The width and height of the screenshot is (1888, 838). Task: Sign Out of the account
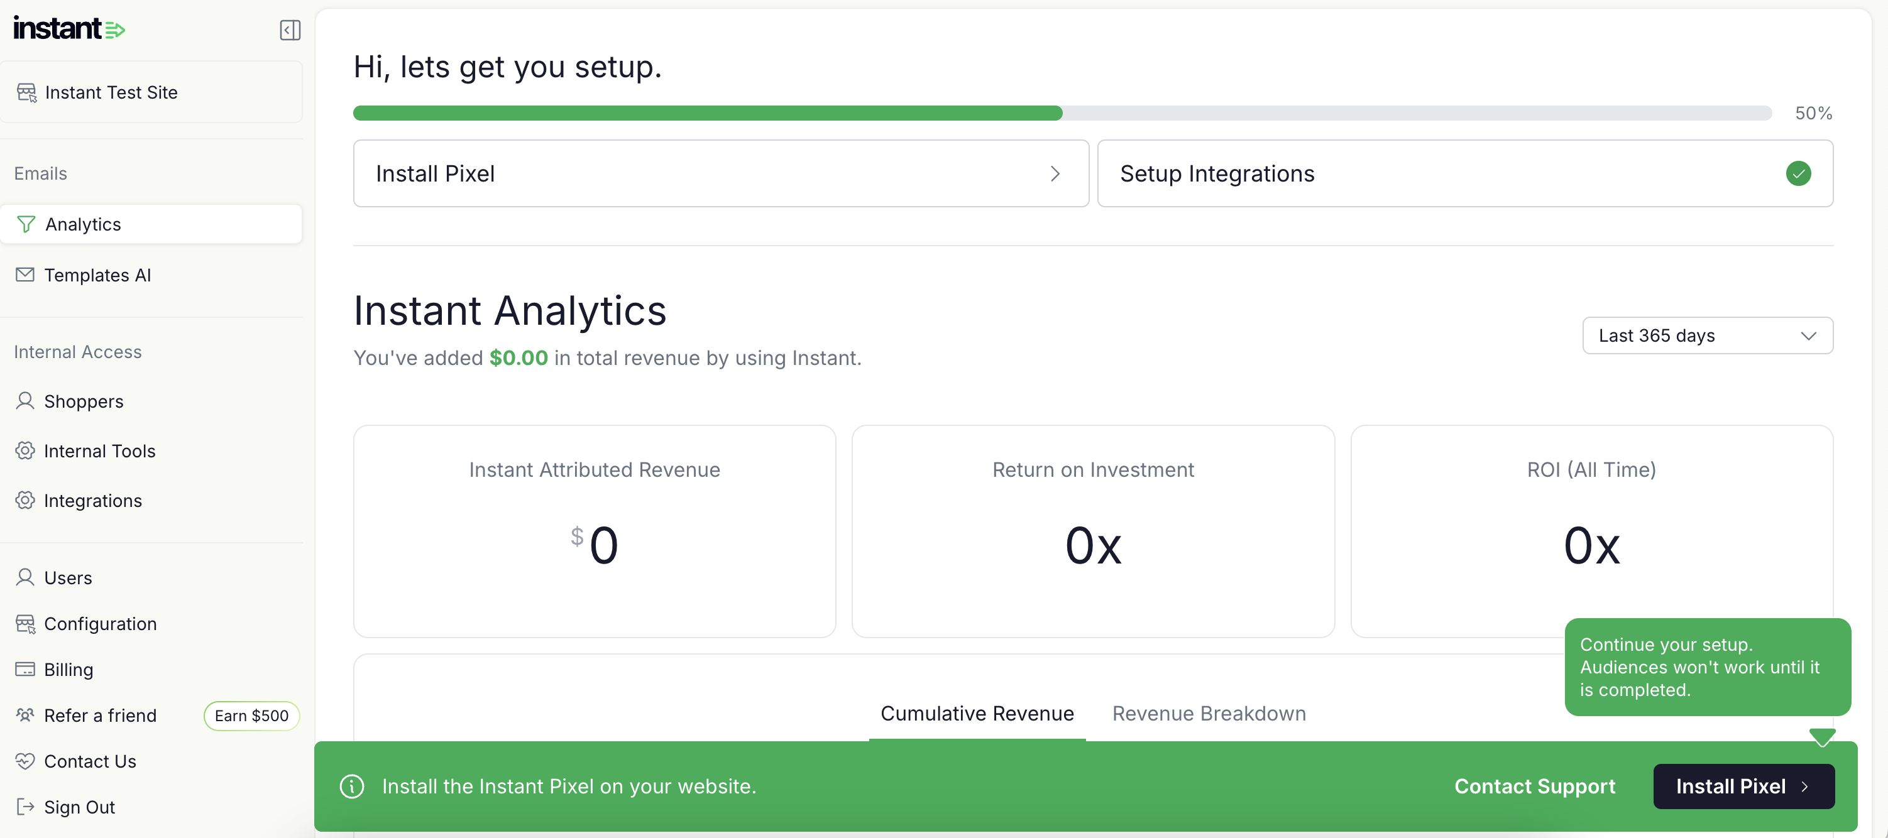point(151,807)
